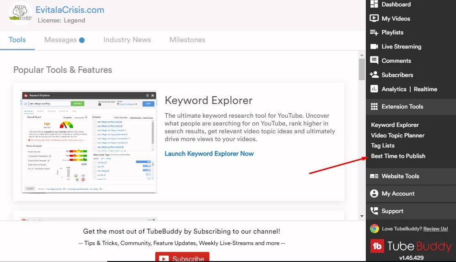Click the v1.45.429 version text
The image size is (456, 262).
tap(411, 257)
